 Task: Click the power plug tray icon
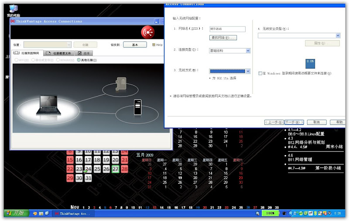click(284, 213)
